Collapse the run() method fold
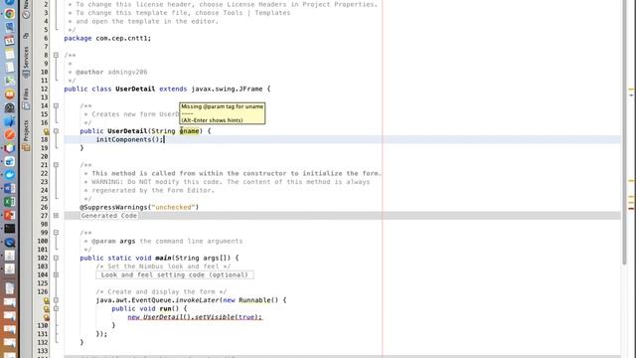This screenshot has width=636, height=358. 56,309
